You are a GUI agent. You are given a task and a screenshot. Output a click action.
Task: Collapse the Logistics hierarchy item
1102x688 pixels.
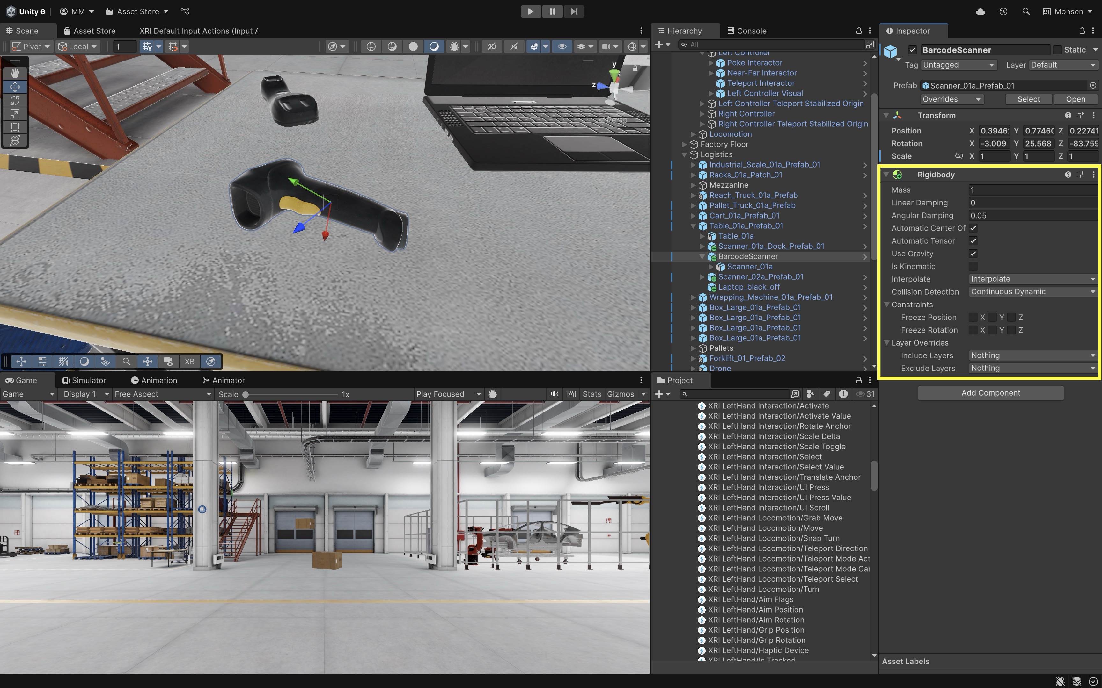(x=684, y=155)
